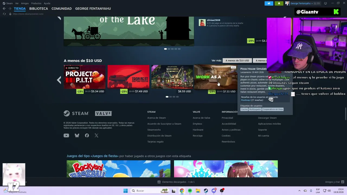
Task: Open the 'Acerca de Valve' link
Action: [201, 118]
